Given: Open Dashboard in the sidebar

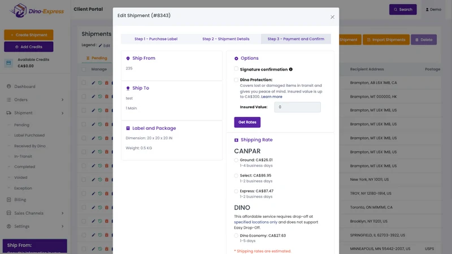Looking at the screenshot, I should coord(25,86).
